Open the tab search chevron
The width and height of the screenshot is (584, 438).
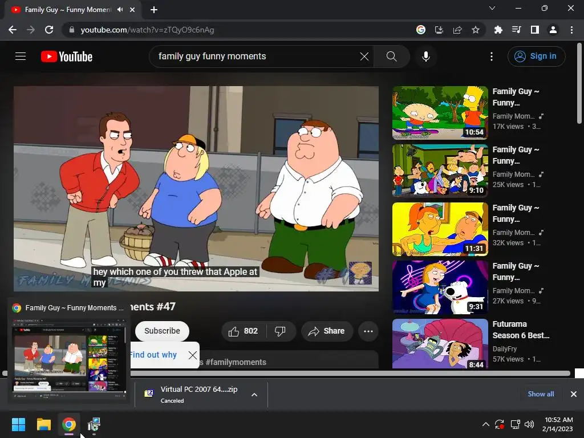tap(492, 8)
